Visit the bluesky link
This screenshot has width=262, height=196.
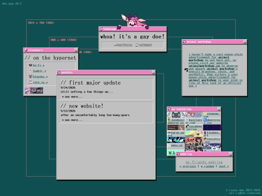click(40, 76)
